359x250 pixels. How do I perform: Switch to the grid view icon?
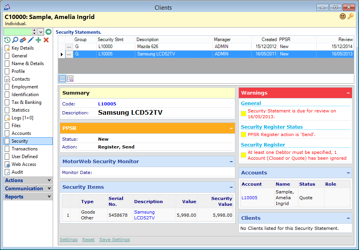[x=70, y=79]
